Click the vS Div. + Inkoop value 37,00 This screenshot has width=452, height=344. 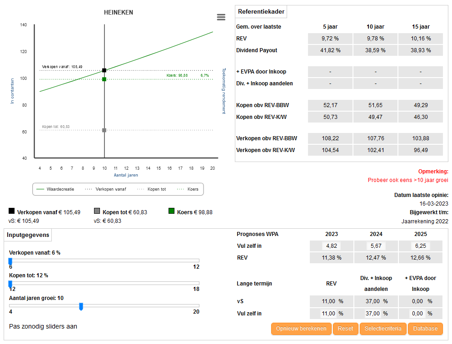[x=373, y=301]
